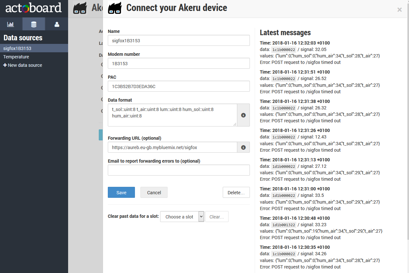Screen dimensions: 409x273
Task: Cancel the device configuration
Action: click(154, 192)
